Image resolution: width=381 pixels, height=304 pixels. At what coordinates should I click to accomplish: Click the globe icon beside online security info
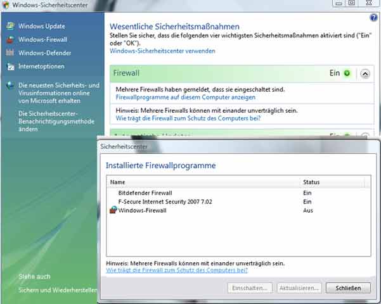[x=10, y=85]
